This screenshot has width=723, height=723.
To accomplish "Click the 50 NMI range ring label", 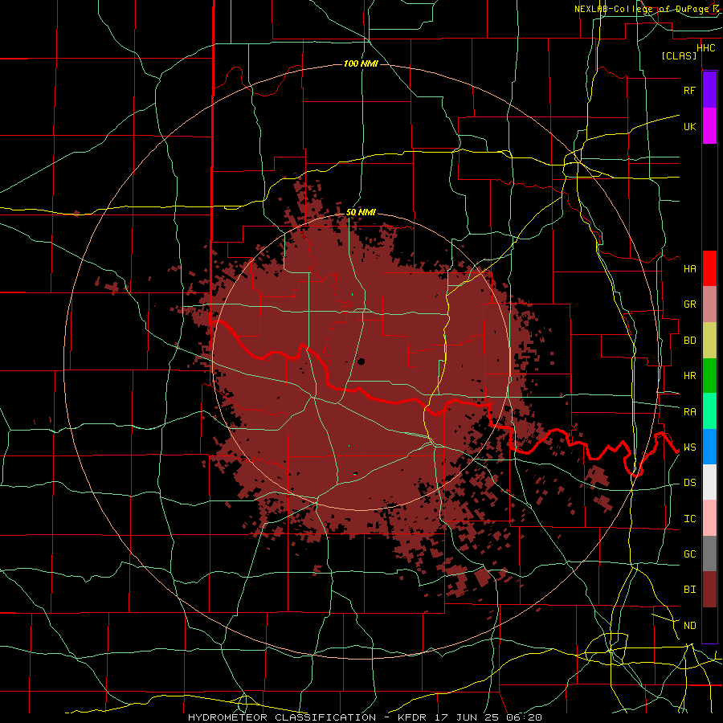I will (361, 212).
